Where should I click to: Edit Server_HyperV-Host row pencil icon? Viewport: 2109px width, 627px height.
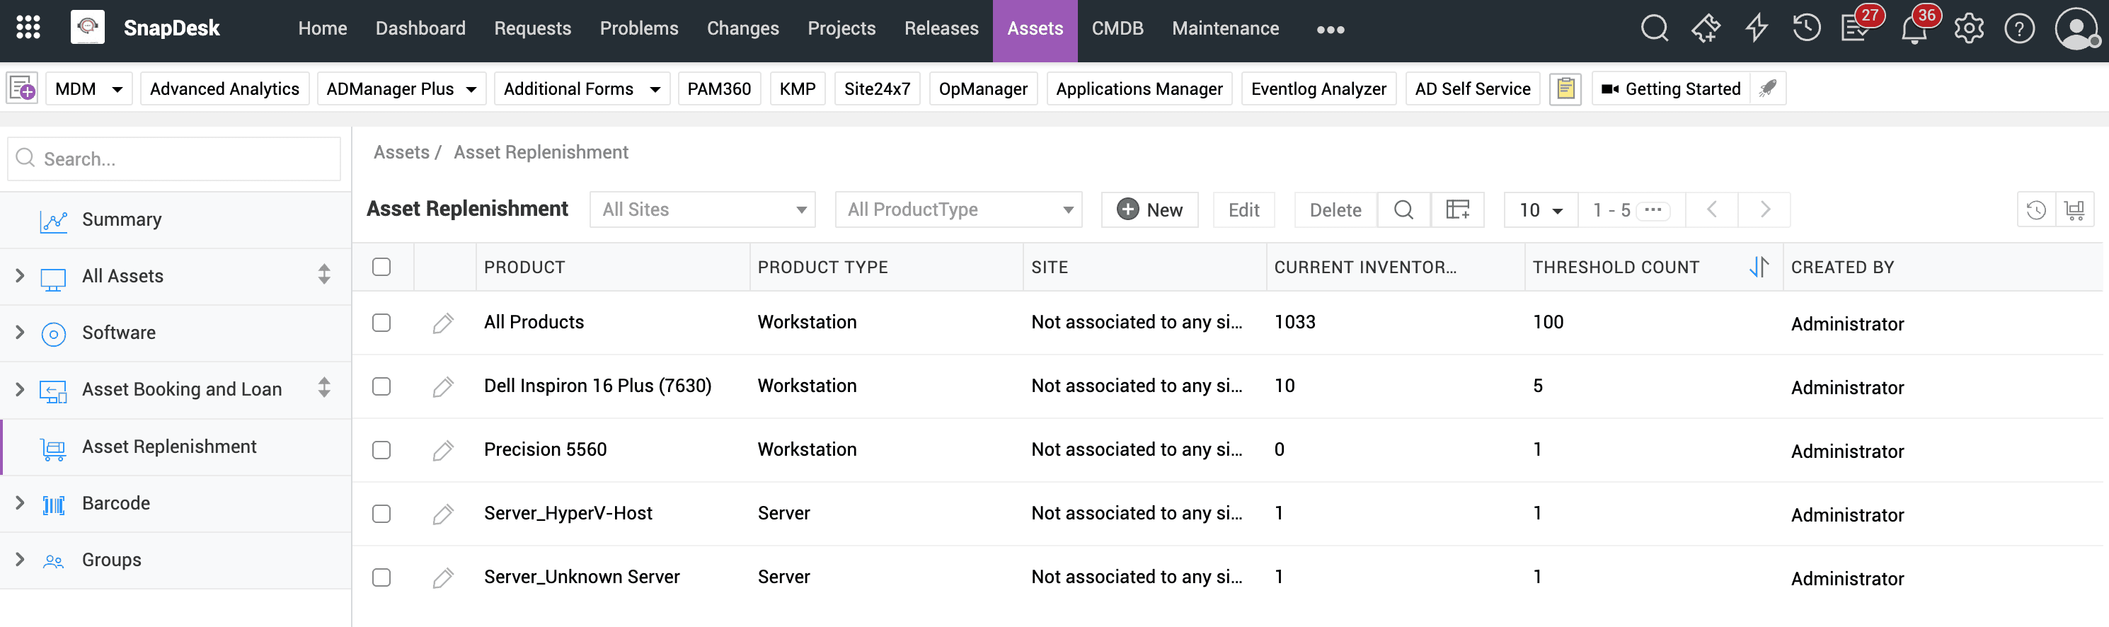click(x=443, y=515)
